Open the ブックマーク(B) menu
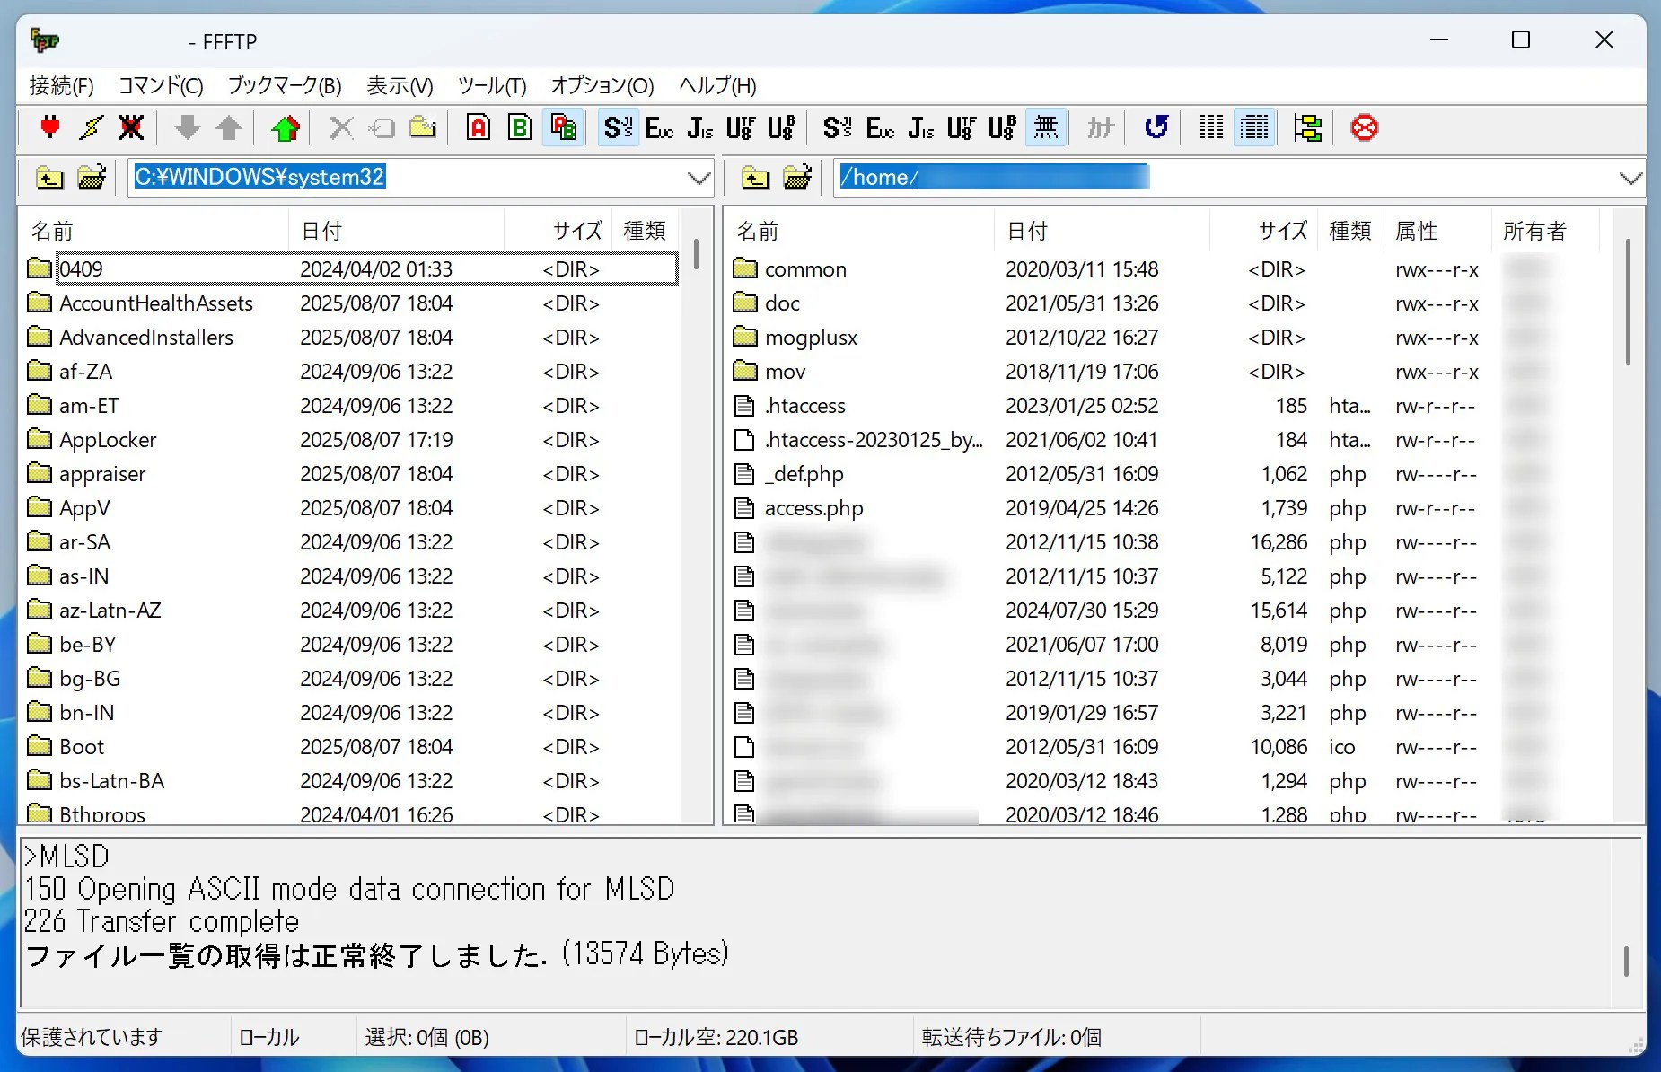This screenshot has width=1661, height=1072. [x=285, y=85]
